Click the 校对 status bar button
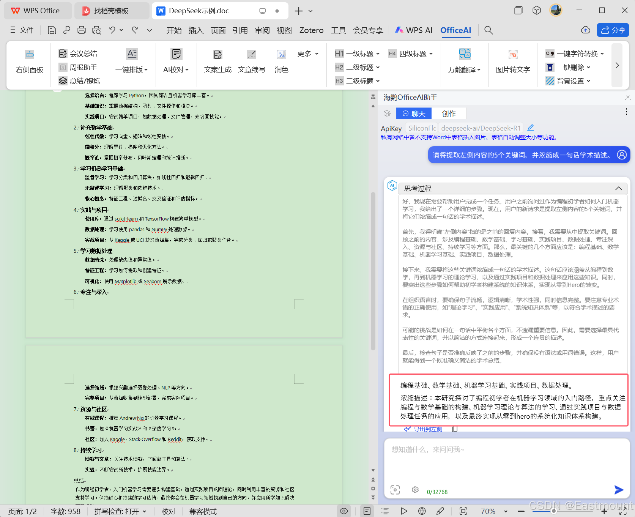The height and width of the screenshot is (517, 635). [169, 511]
